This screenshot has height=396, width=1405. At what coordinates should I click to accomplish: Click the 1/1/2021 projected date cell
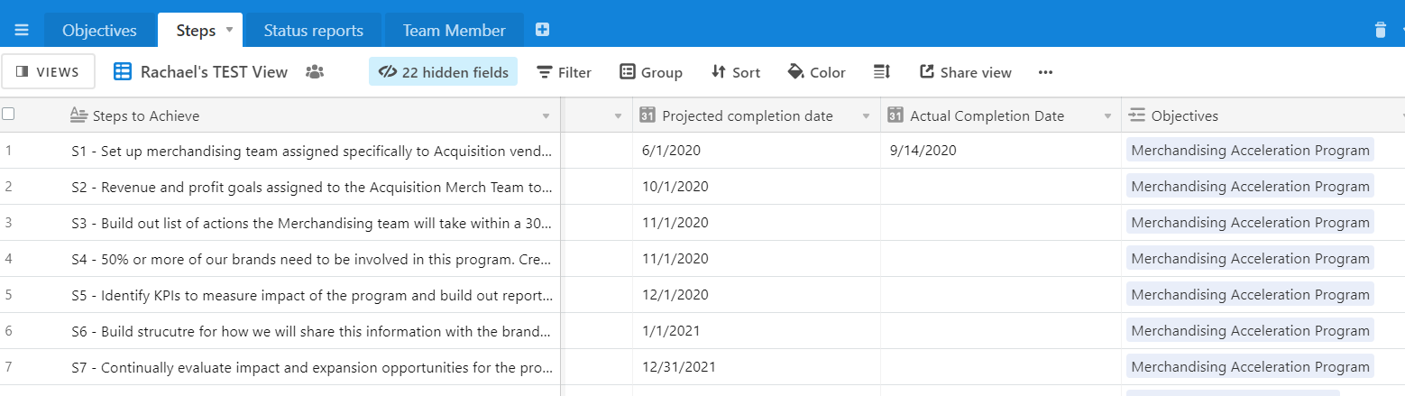click(756, 331)
